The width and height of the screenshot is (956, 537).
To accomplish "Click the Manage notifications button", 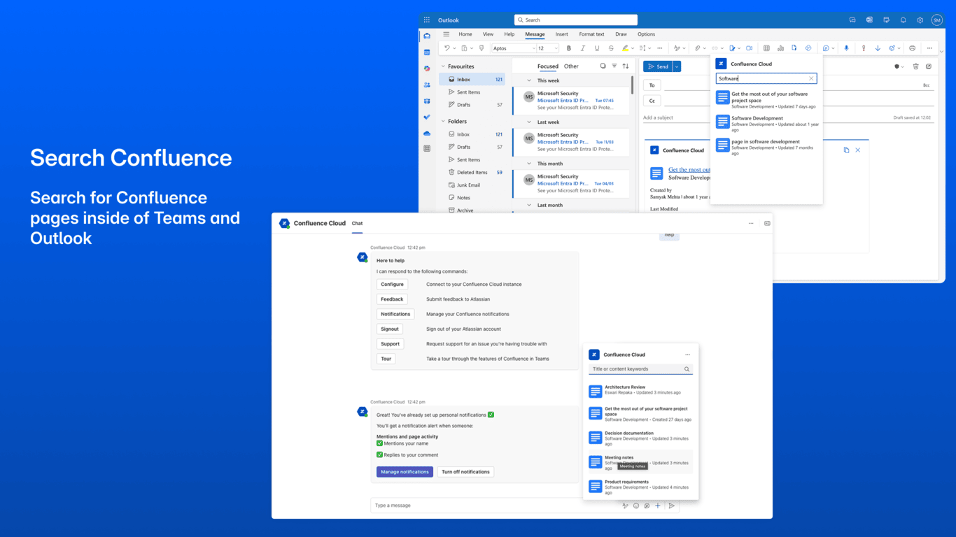I will point(405,472).
